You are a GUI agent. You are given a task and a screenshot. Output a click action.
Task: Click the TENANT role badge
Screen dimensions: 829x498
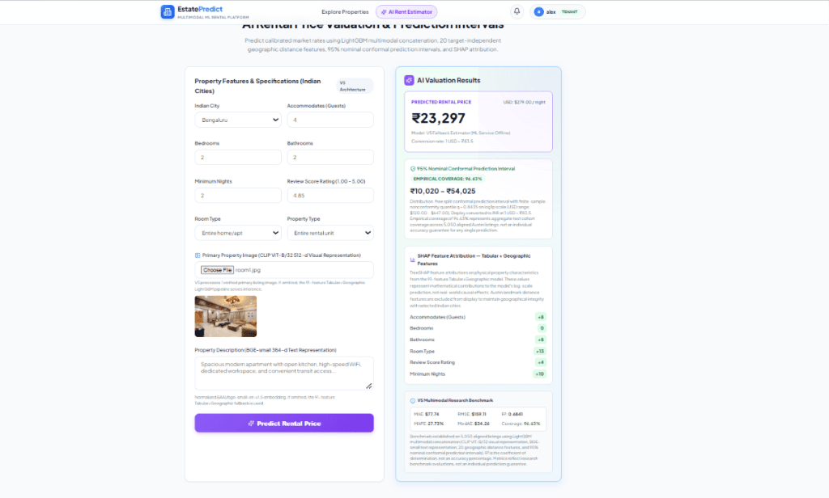pyautogui.click(x=569, y=11)
